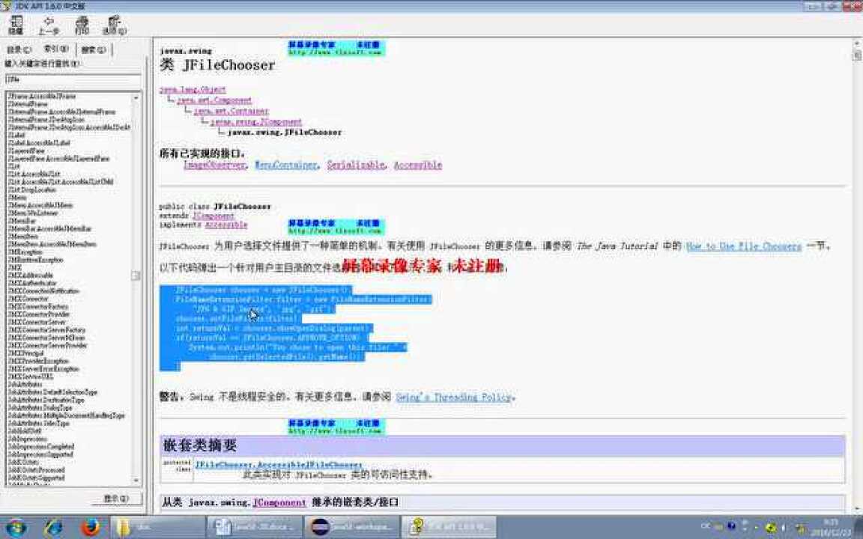This screenshot has width=863, height=539.
Task: Click the index list scrollbar up arrow
Action: tap(136, 97)
